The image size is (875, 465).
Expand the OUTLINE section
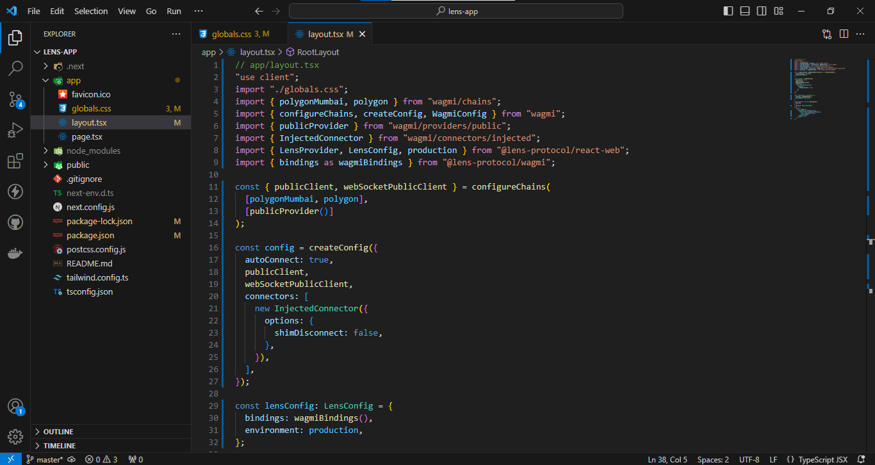58,432
